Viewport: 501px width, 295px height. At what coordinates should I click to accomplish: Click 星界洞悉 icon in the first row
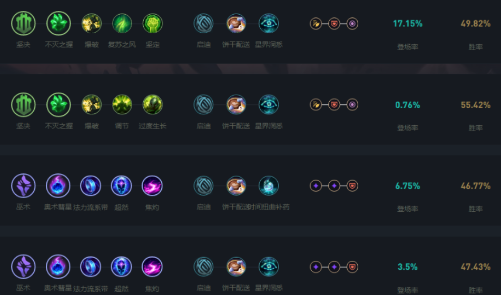pyautogui.click(x=268, y=23)
